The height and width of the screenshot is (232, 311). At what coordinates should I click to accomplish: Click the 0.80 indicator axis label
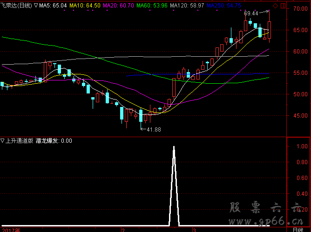pos(302,162)
